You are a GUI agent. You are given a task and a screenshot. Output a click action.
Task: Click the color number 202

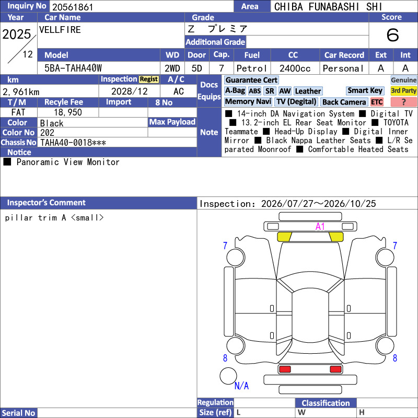(47, 133)
